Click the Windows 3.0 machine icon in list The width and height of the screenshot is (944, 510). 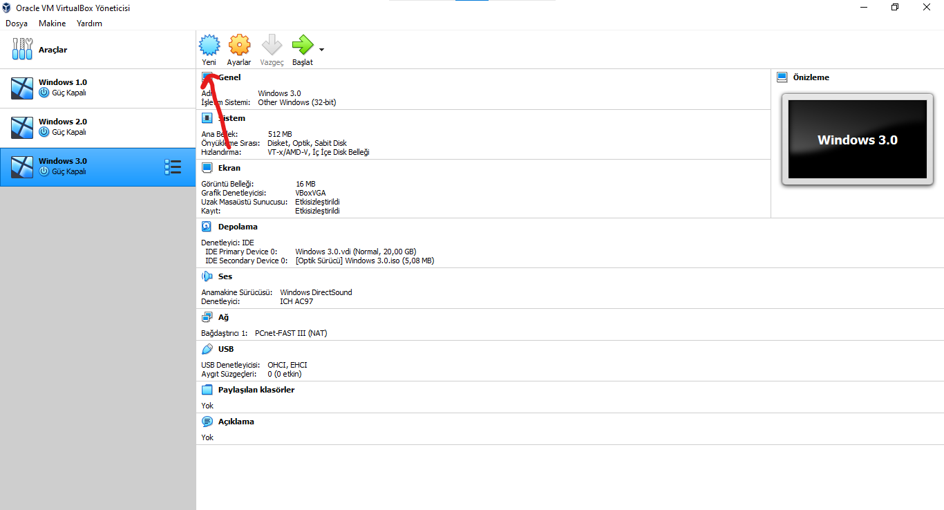pyautogui.click(x=22, y=167)
